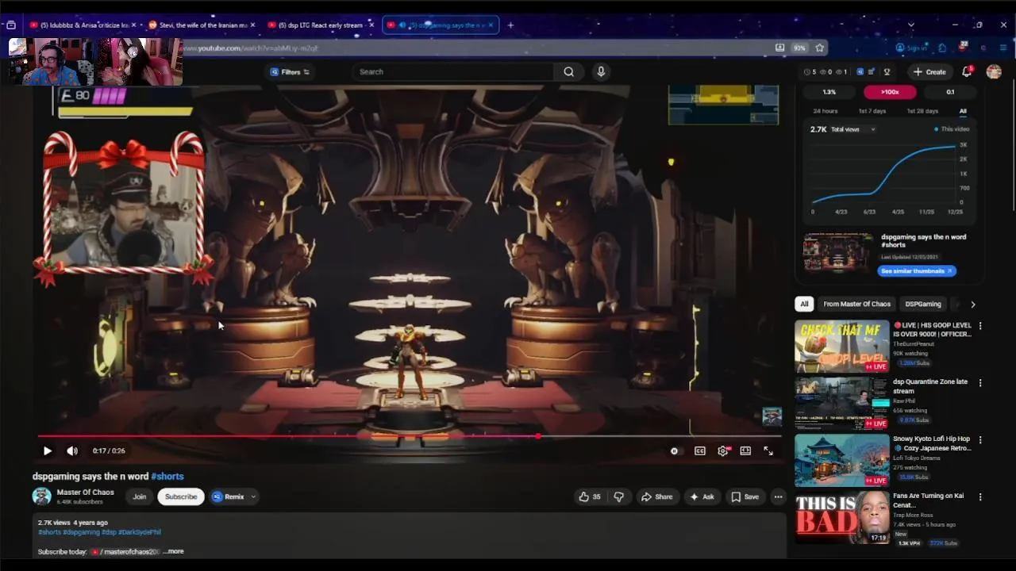
Task: Open the stats panel video thumbnail
Action: (x=837, y=253)
